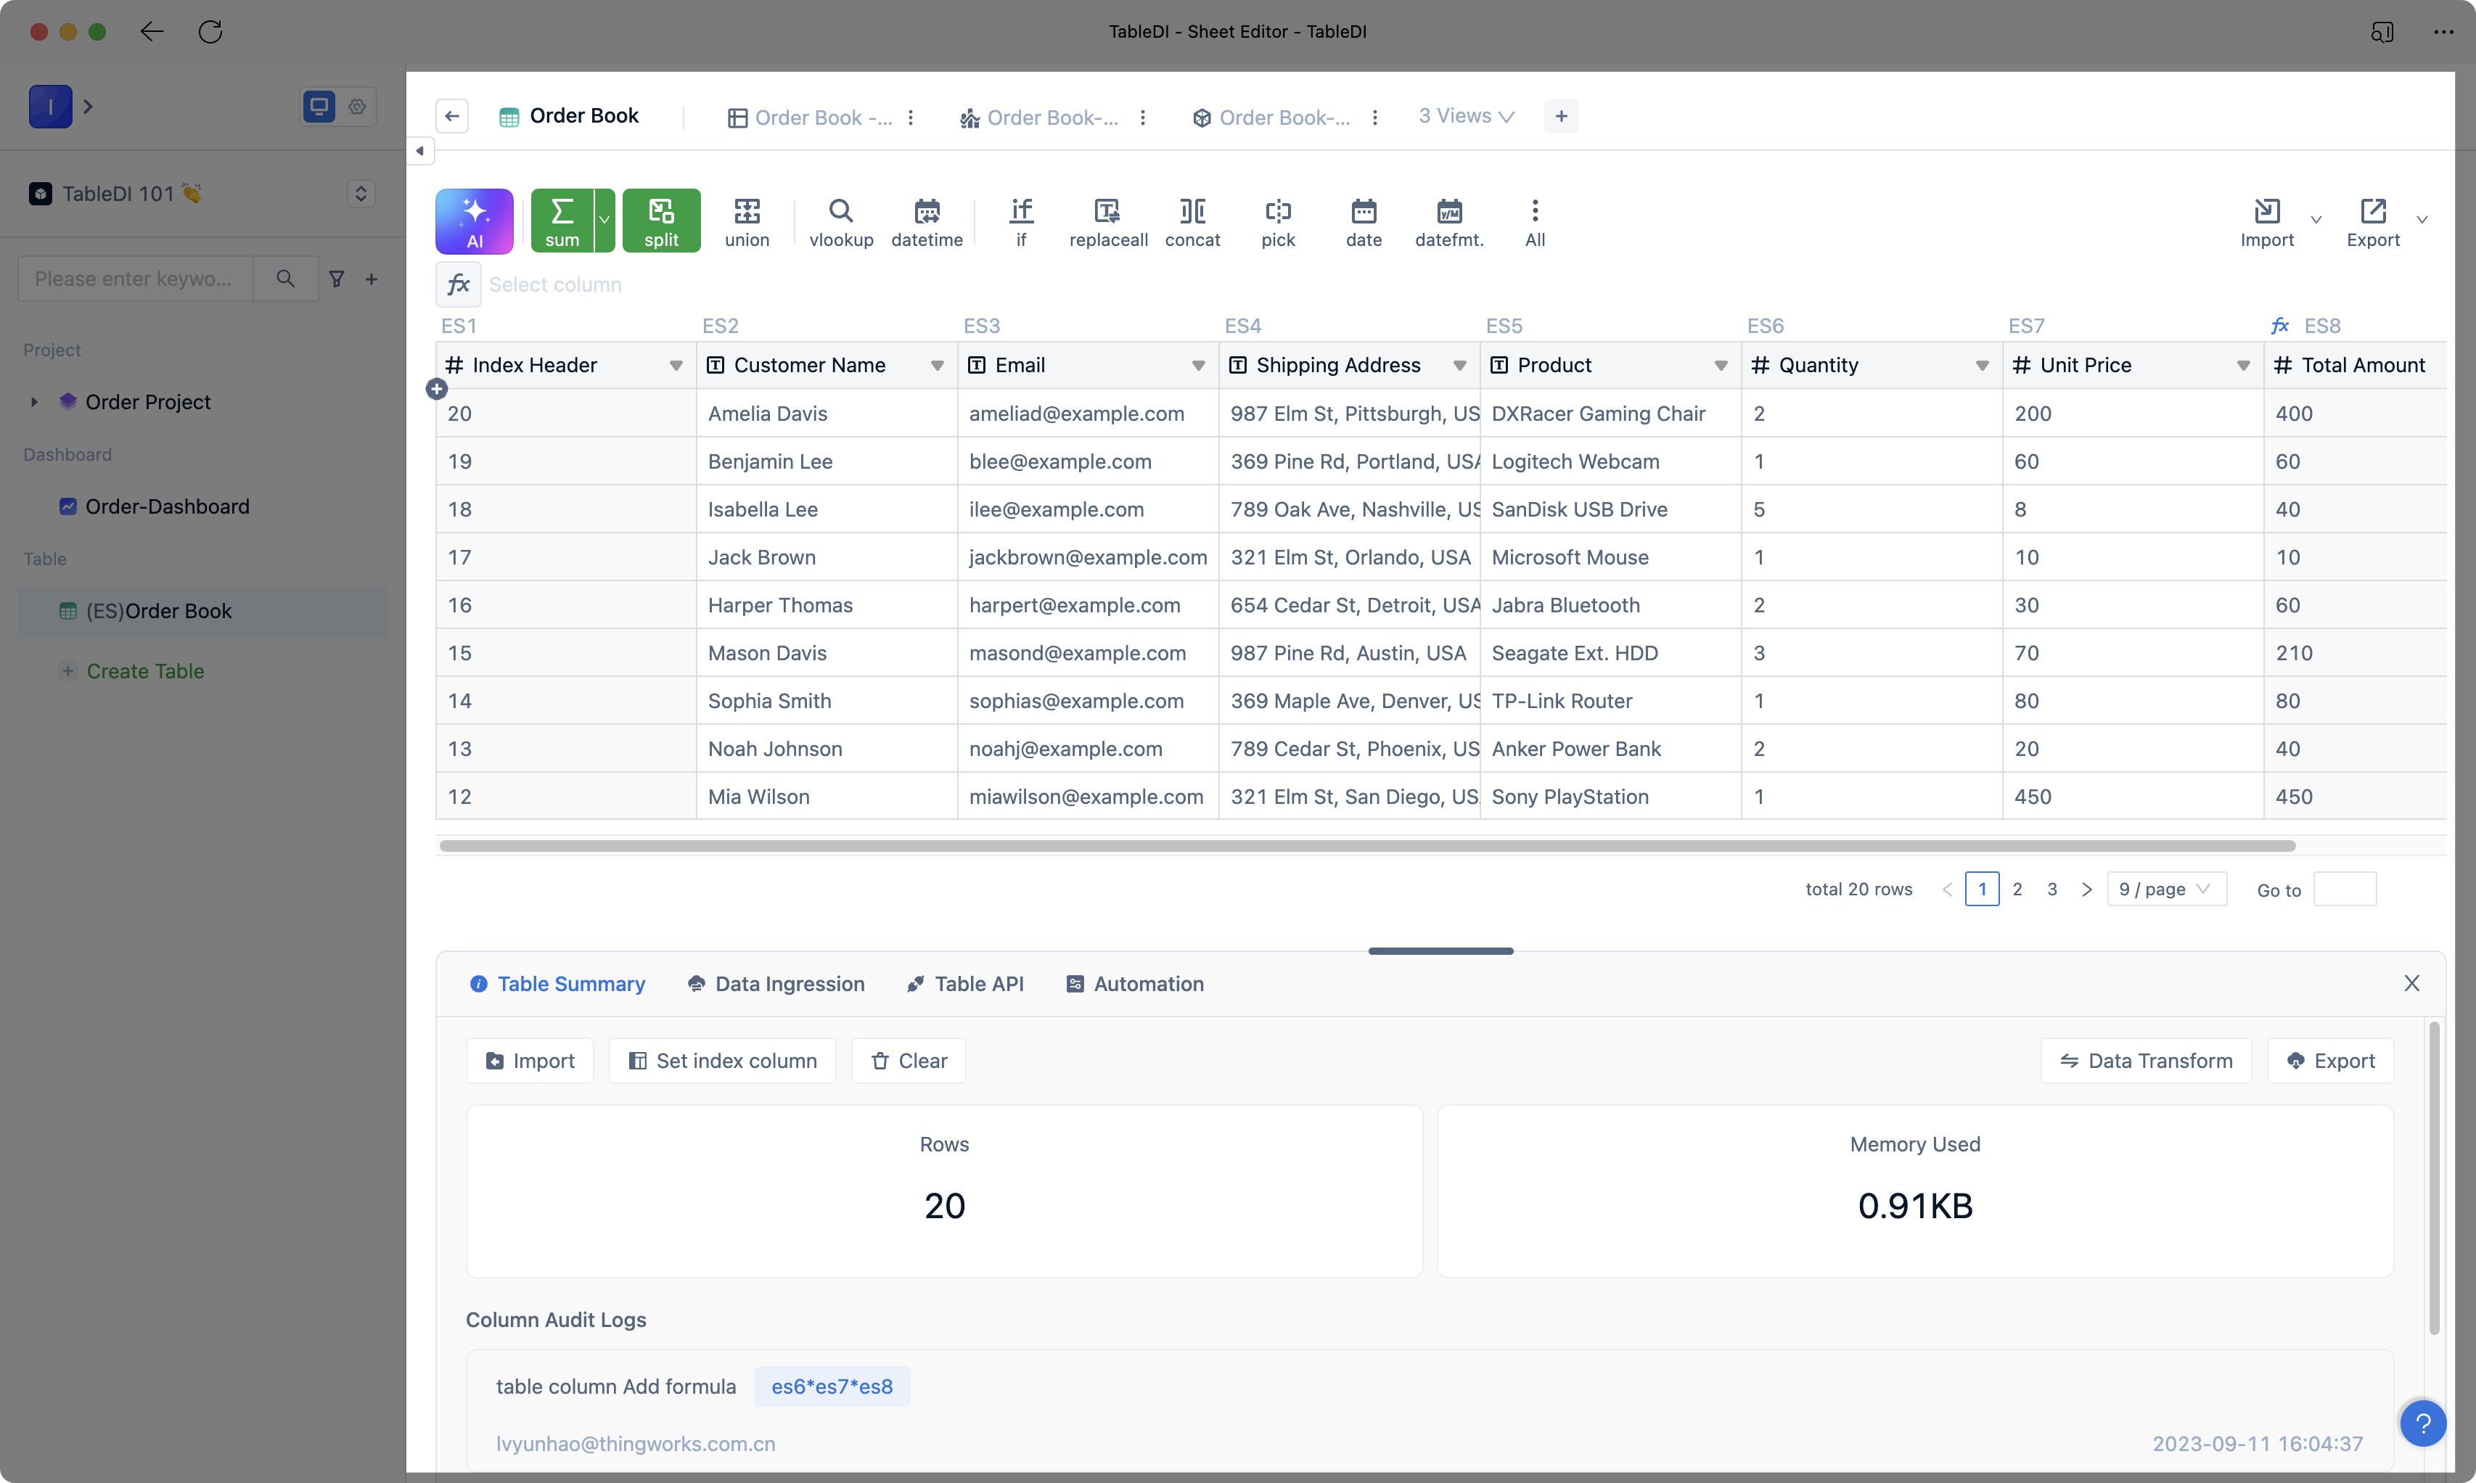Click Create Table link
The width and height of the screenshot is (2476, 1483).
pos(145,670)
